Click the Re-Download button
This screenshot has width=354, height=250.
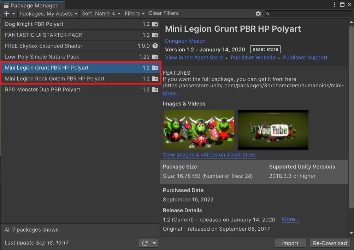[x=330, y=243]
